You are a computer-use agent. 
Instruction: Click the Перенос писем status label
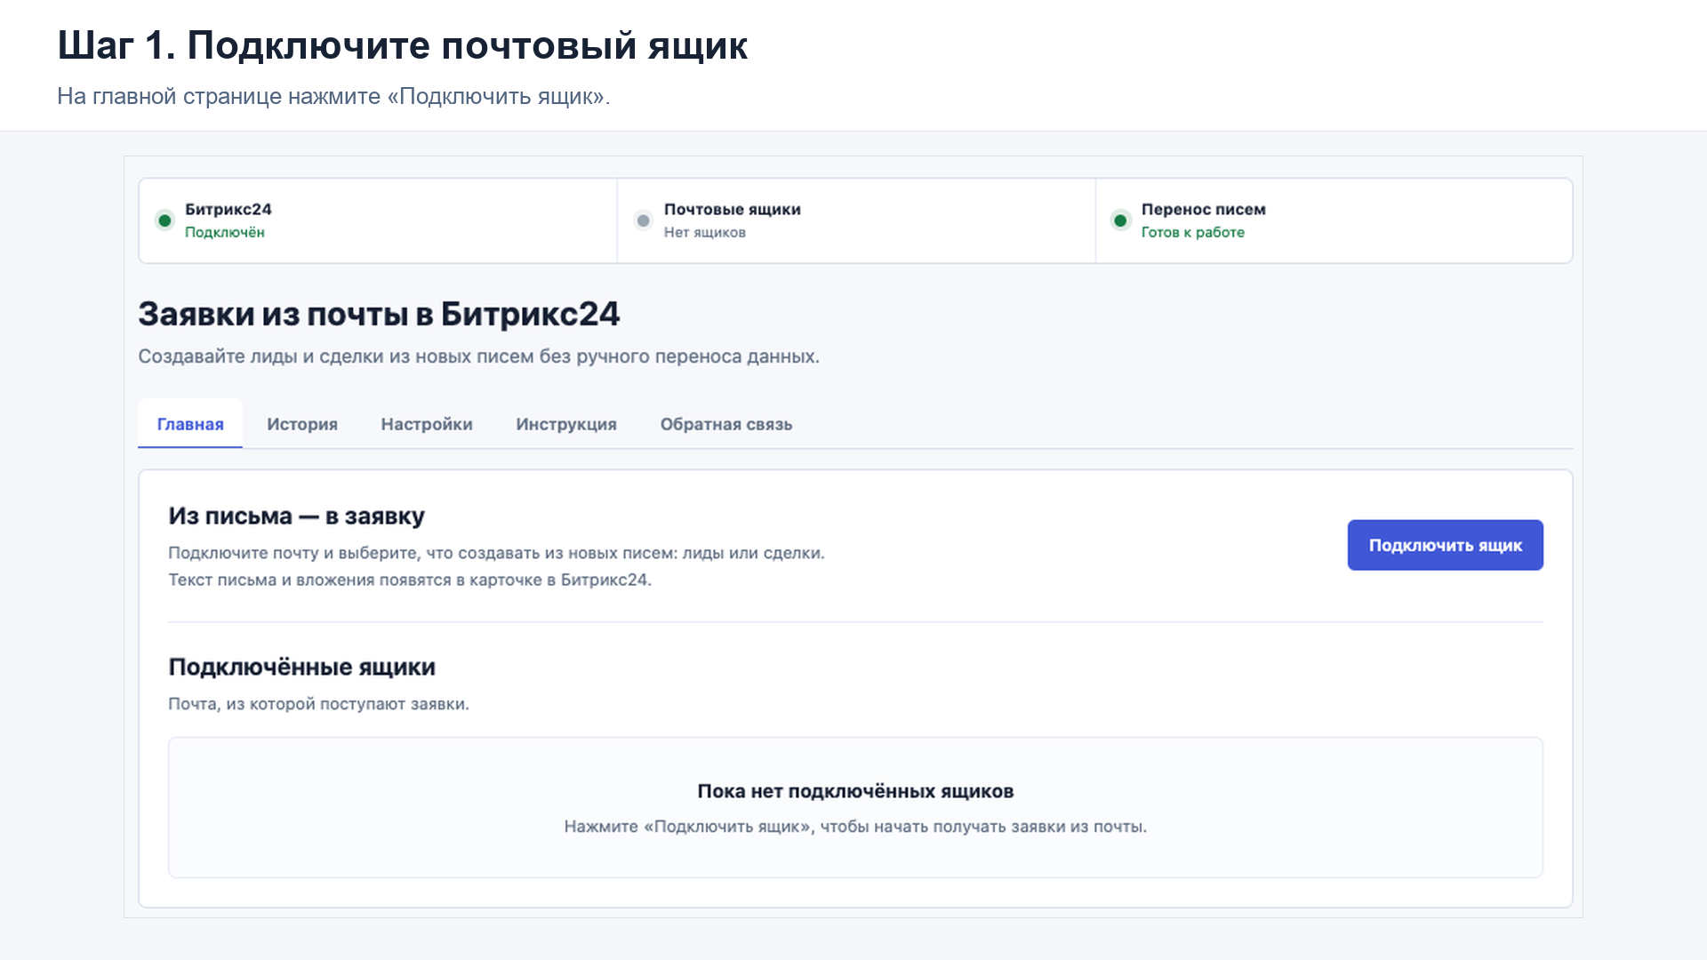click(x=1204, y=209)
